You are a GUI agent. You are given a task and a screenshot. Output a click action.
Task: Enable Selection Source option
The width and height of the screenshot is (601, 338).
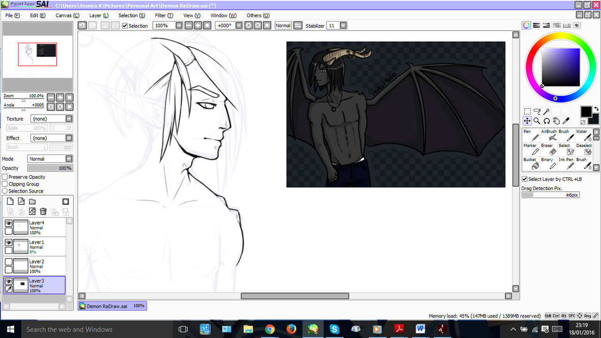click(5, 191)
